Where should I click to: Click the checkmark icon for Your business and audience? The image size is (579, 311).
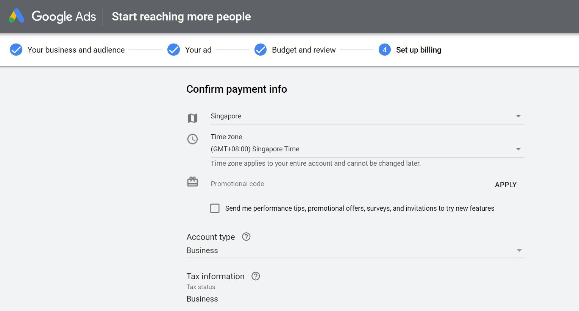(x=16, y=50)
